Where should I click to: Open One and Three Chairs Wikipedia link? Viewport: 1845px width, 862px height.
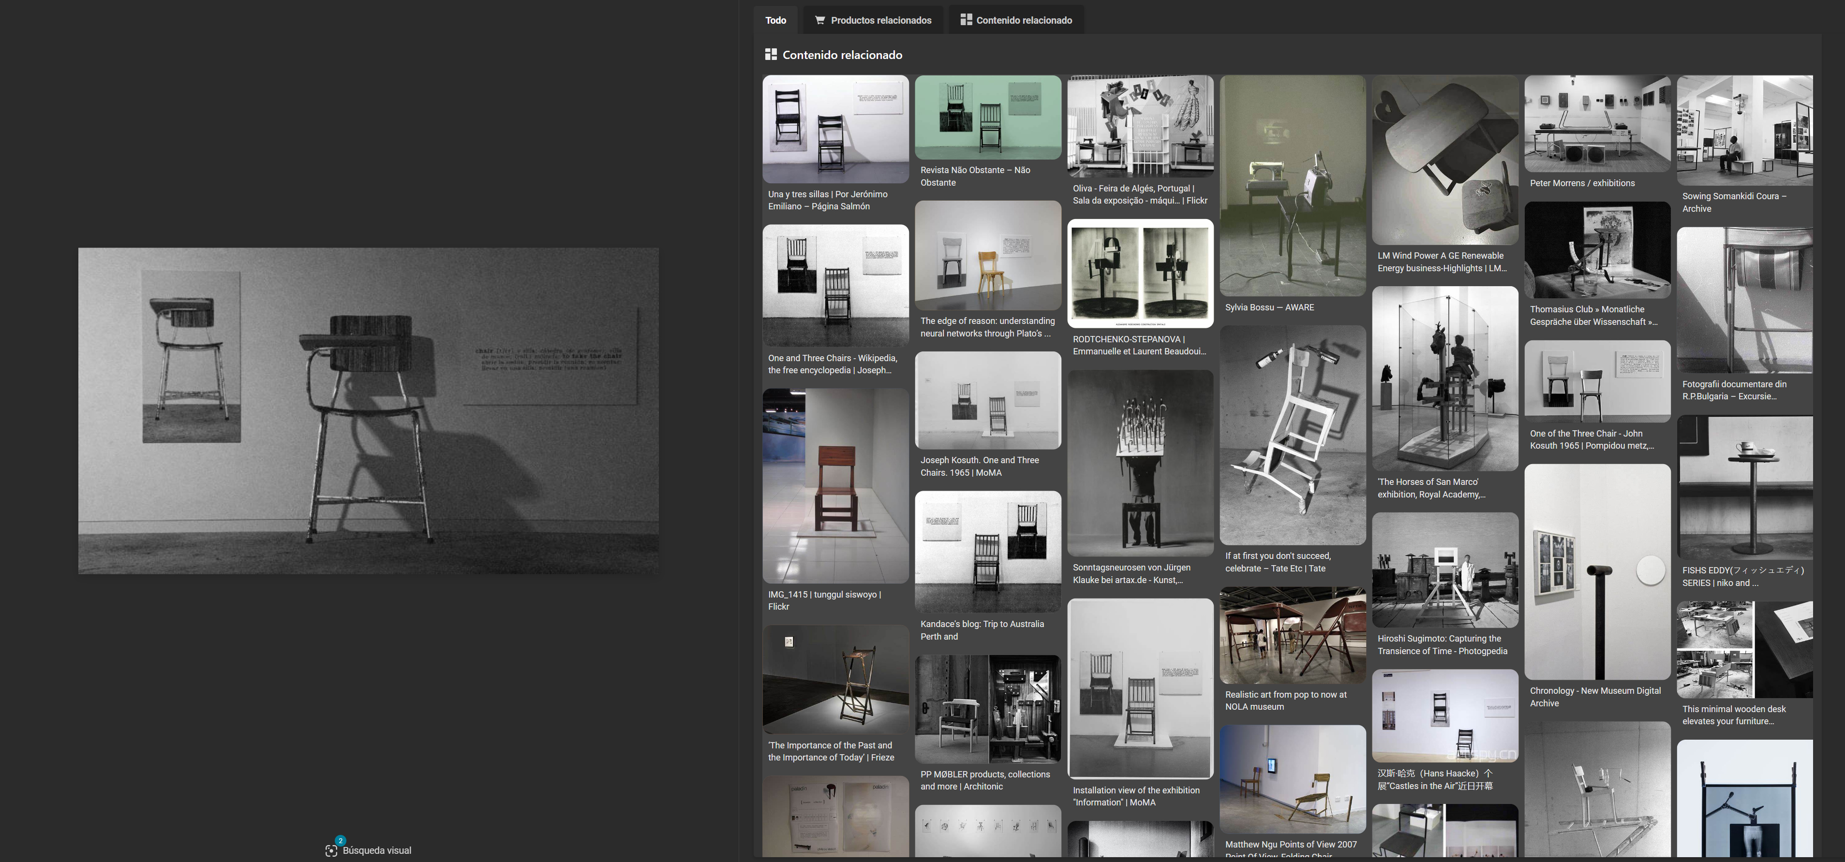[832, 364]
